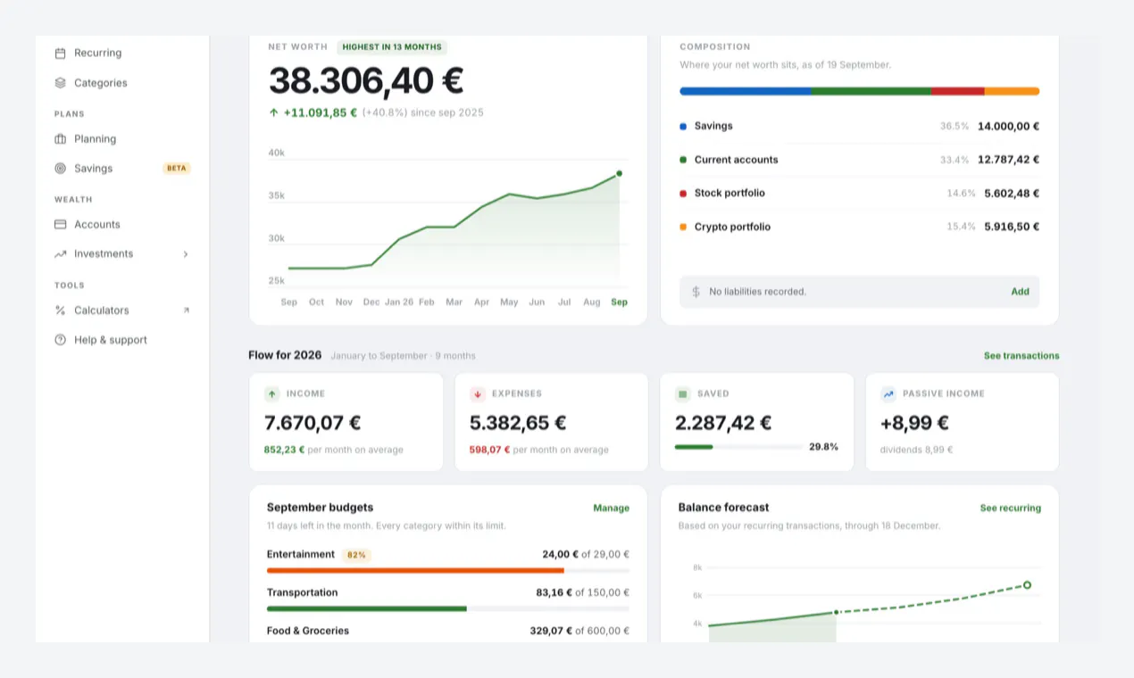Click the Entertainment budget progress bar
The width and height of the screenshot is (1134, 678).
click(448, 570)
